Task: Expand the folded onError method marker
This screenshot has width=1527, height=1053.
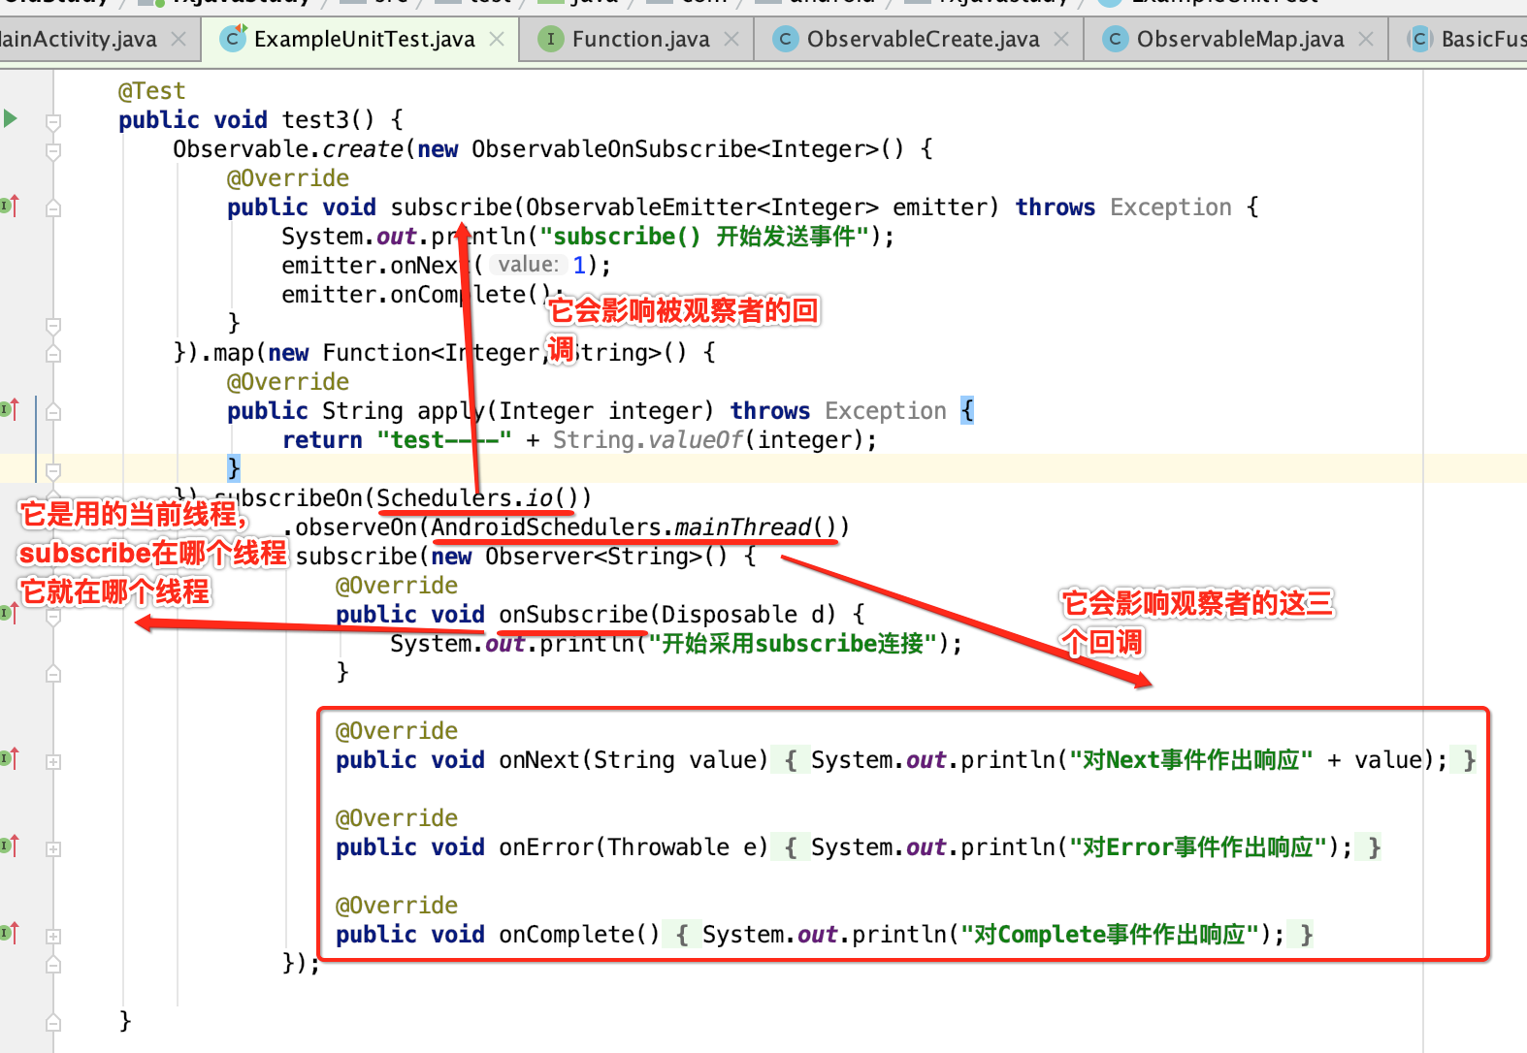Action: [x=53, y=848]
